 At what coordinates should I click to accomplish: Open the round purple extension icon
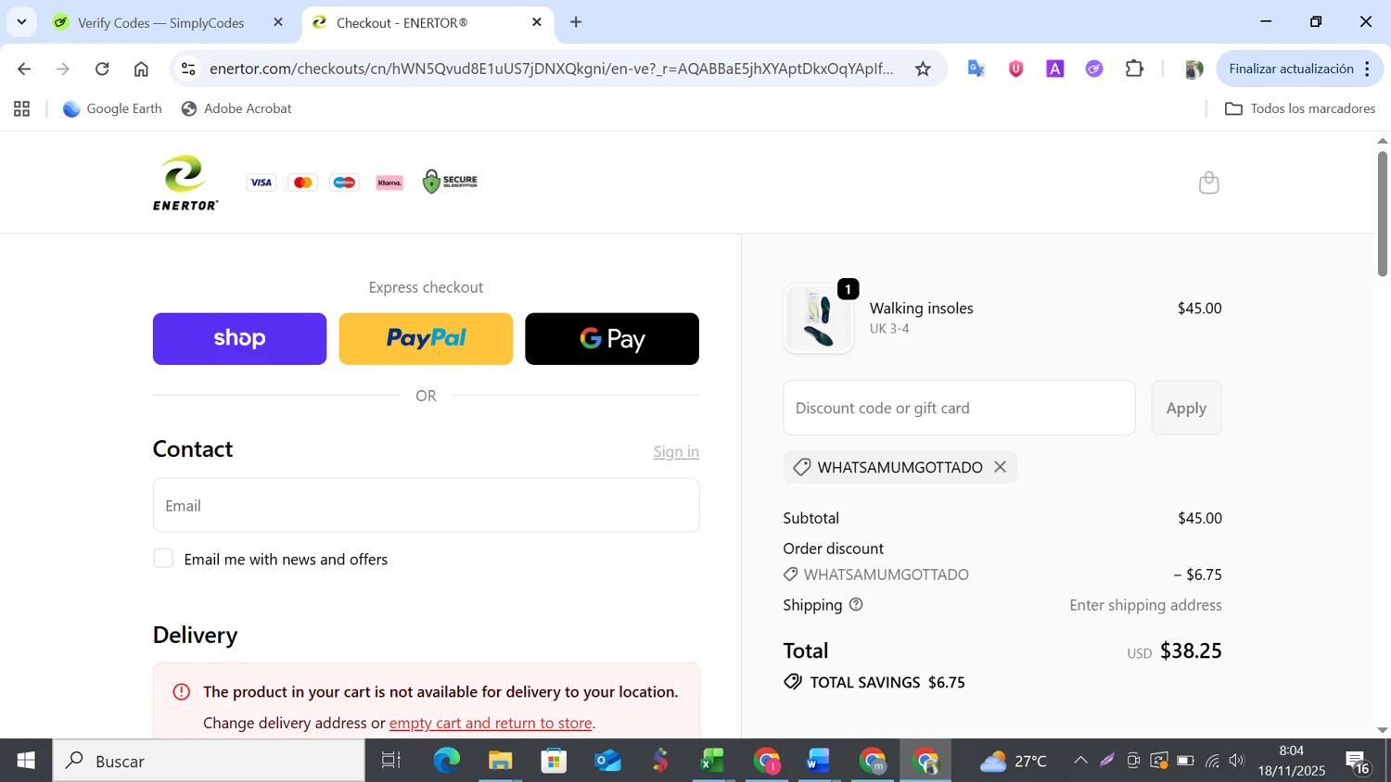pyautogui.click(x=1094, y=69)
